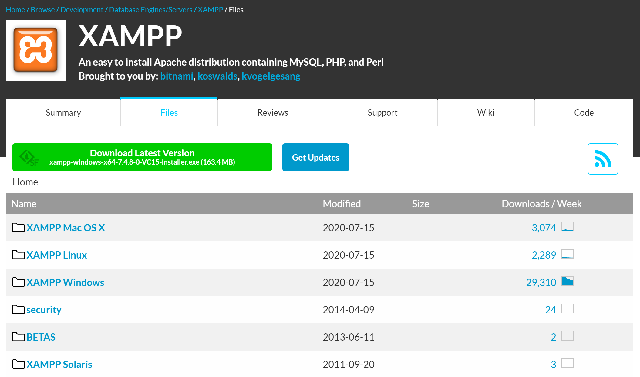
Task: Click the 29,310 weekly downloads number
Action: click(x=541, y=282)
